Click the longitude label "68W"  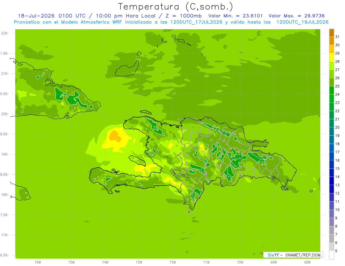click(307, 262)
